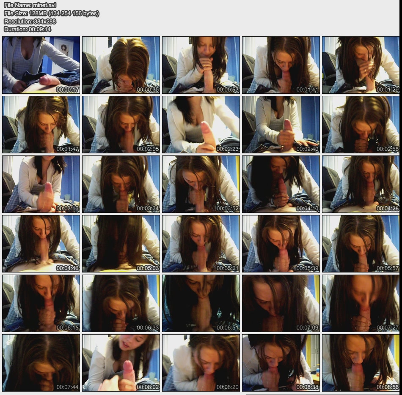Select the last frame timestamped 00:08:56

click(361, 363)
